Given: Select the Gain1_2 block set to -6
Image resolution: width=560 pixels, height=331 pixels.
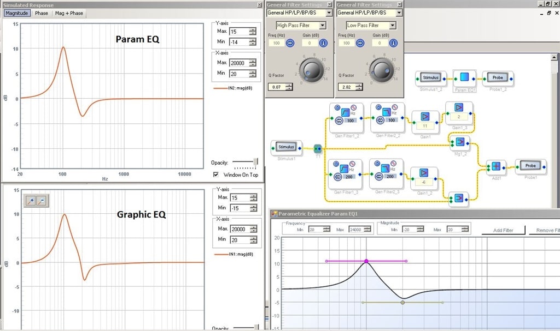Looking at the screenshot, I should click(424, 178).
